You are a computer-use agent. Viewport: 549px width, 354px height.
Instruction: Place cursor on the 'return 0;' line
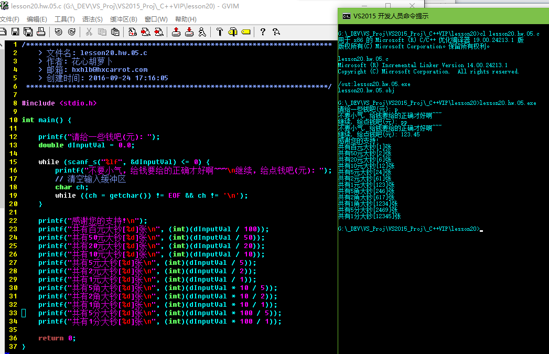(x=57, y=338)
